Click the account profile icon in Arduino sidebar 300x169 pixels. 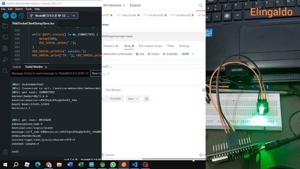pos(5,152)
